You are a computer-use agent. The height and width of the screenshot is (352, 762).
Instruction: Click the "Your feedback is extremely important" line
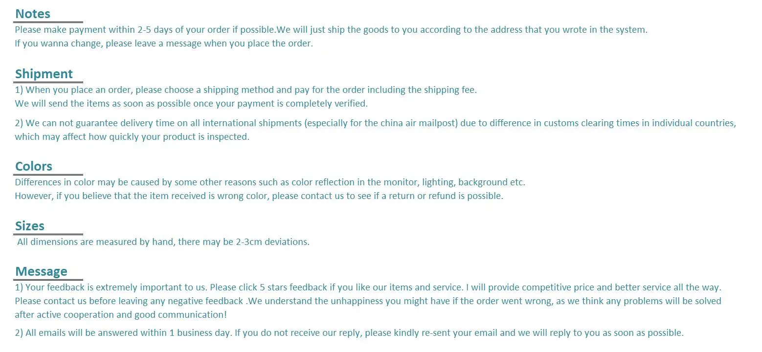click(368, 287)
